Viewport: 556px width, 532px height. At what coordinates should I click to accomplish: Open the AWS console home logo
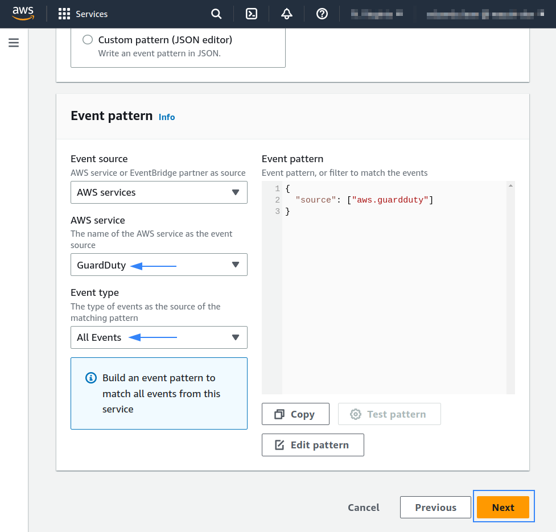pyautogui.click(x=23, y=14)
